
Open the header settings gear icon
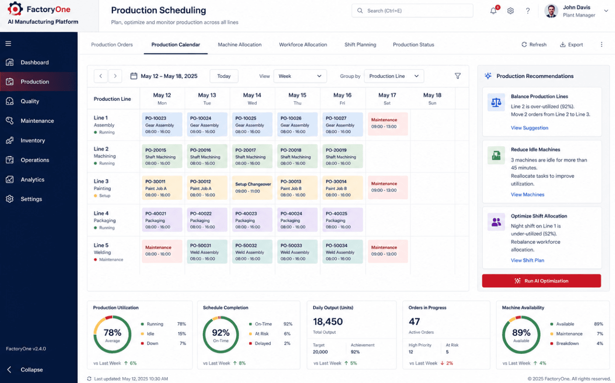pyautogui.click(x=511, y=11)
